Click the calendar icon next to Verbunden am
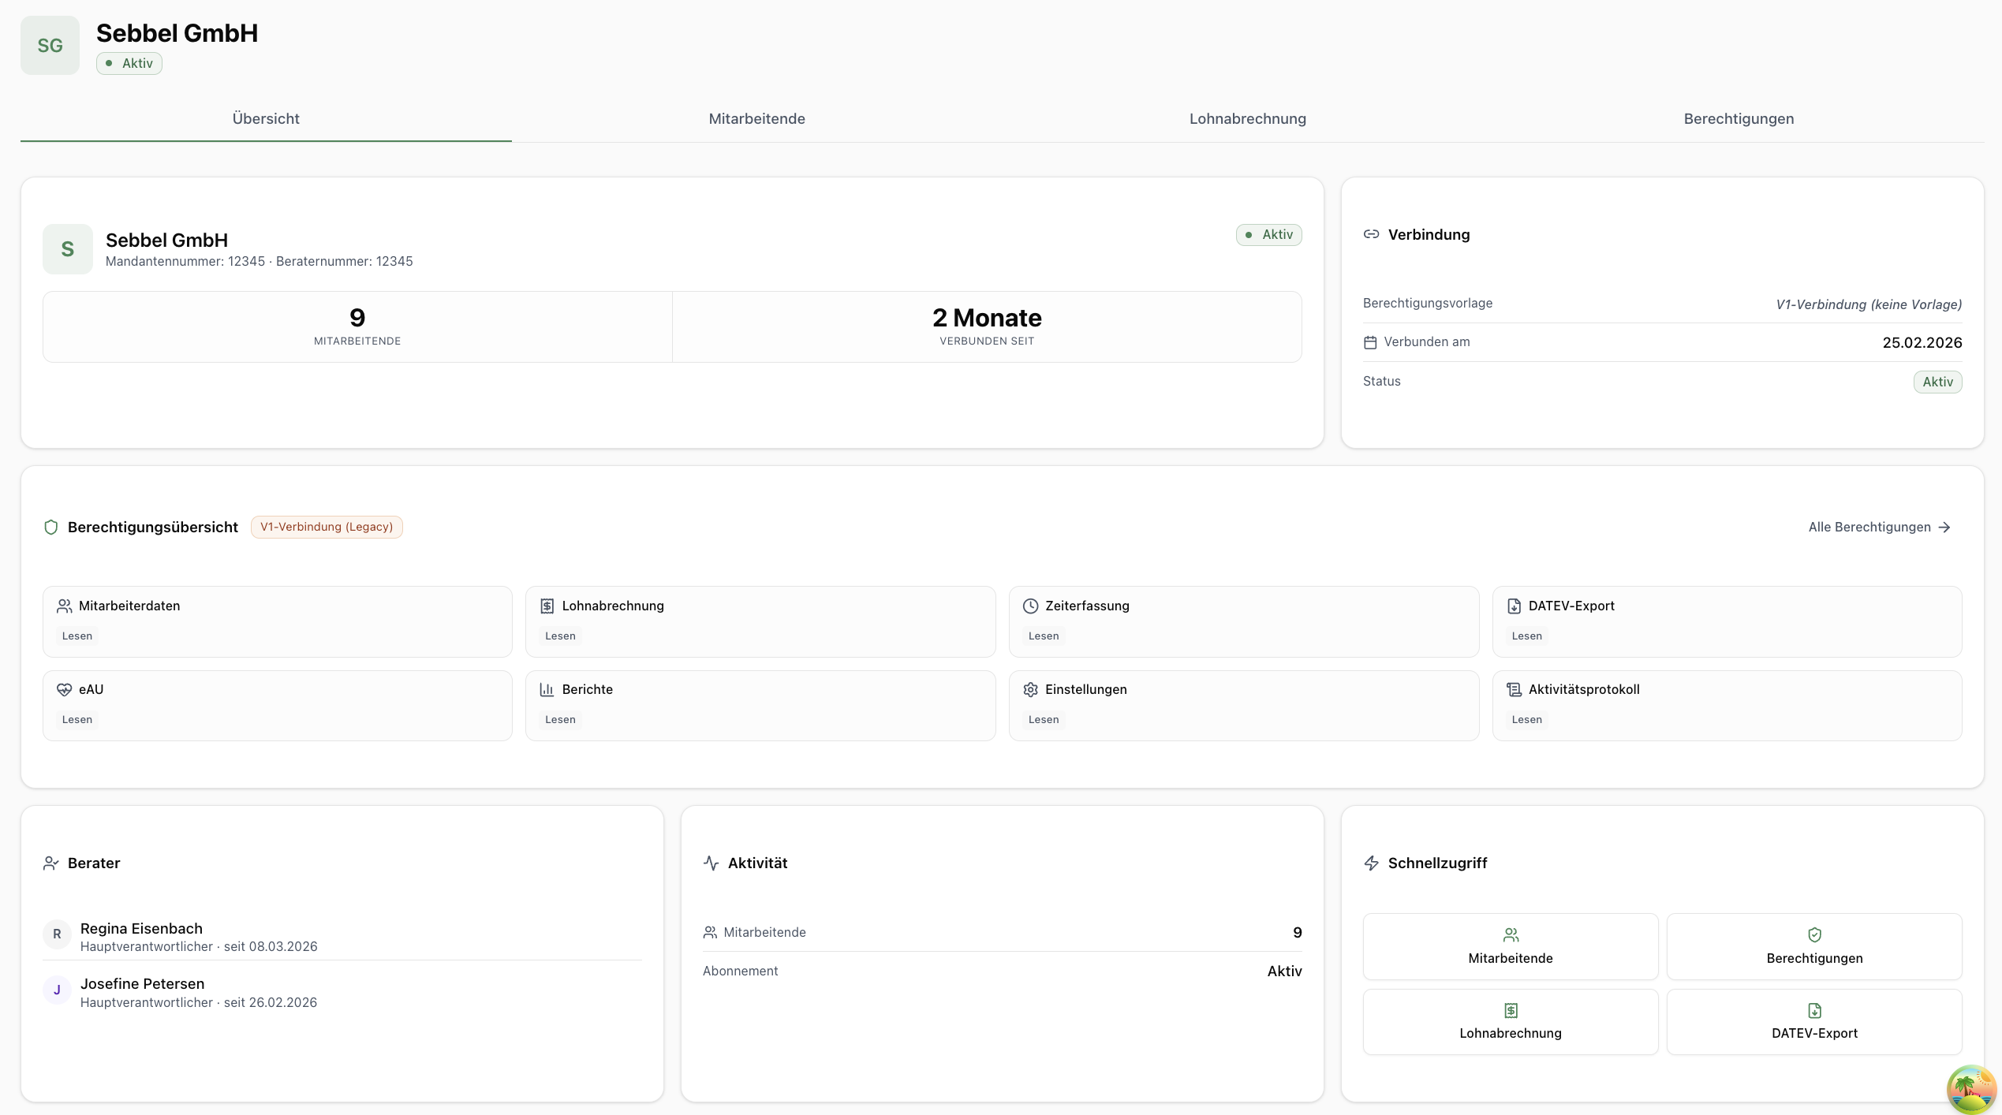Image resolution: width=2002 pixels, height=1115 pixels. pos(1370,342)
